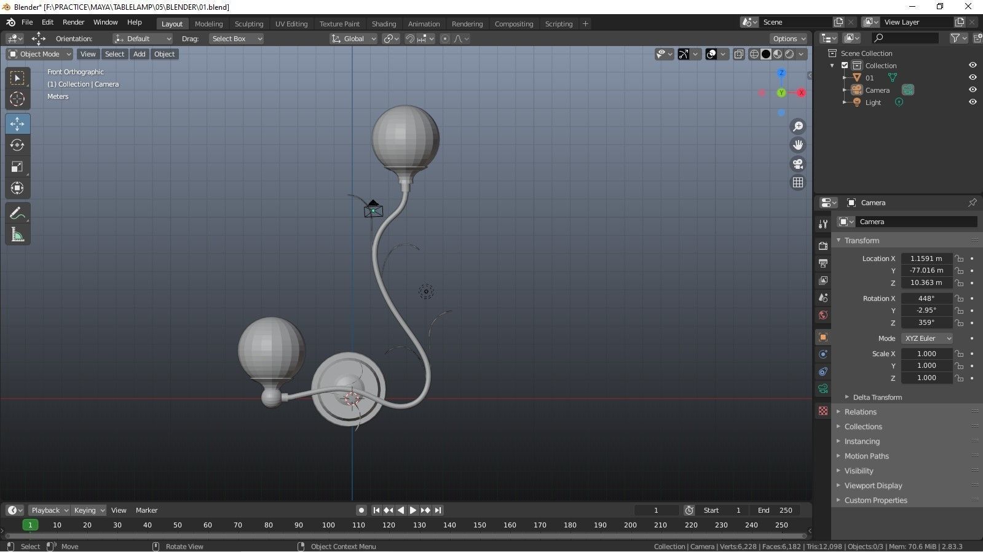Click the Location Z value field
Viewport: 983px width, 552px height.
coord(926,283)
